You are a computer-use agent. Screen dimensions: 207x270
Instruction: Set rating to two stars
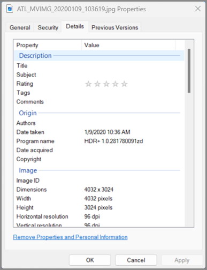pos(97,84)
